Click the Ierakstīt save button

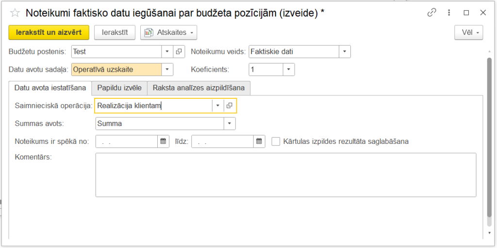115,32
